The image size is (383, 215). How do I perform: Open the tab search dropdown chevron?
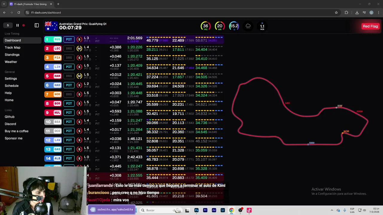pyautogui.click(x=4, y=4)
